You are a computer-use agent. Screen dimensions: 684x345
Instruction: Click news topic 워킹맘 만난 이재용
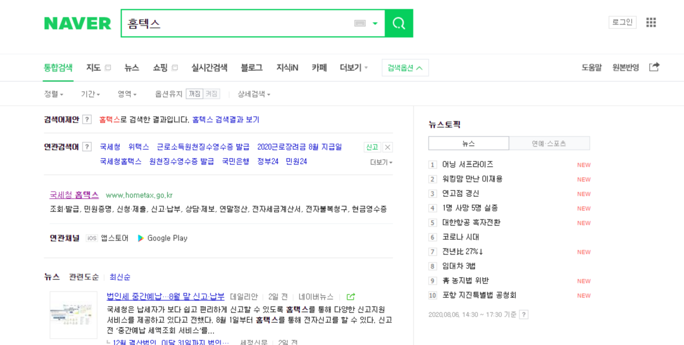click(472, 179)
